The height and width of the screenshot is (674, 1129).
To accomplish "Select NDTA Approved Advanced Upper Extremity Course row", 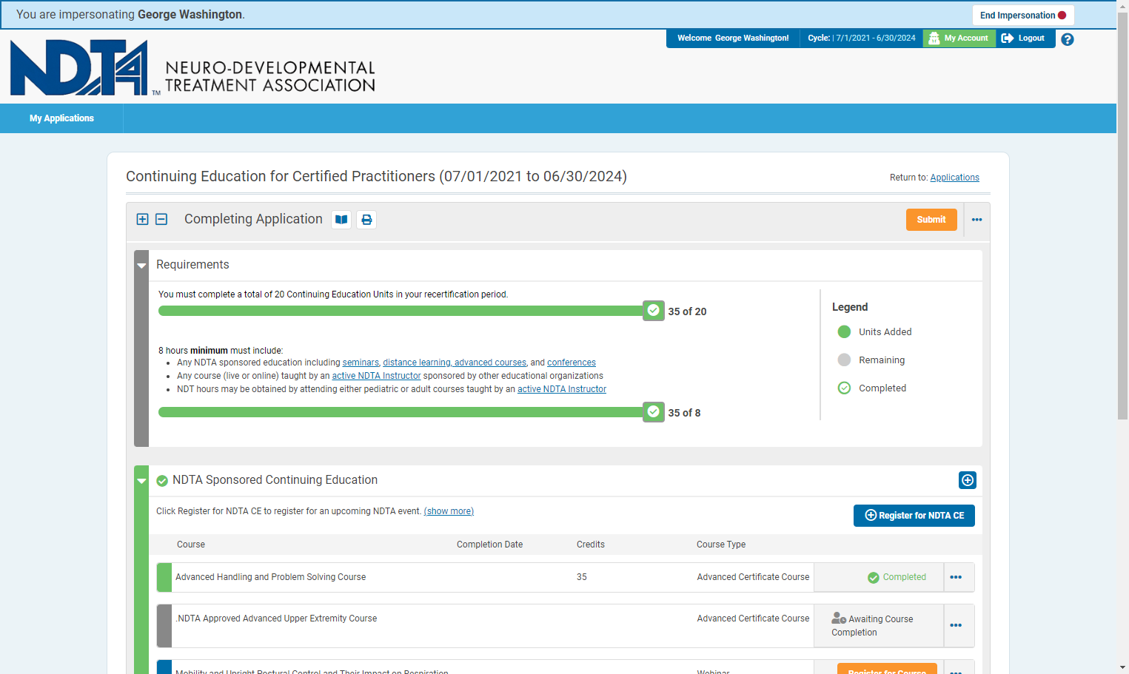I will 566,626.
